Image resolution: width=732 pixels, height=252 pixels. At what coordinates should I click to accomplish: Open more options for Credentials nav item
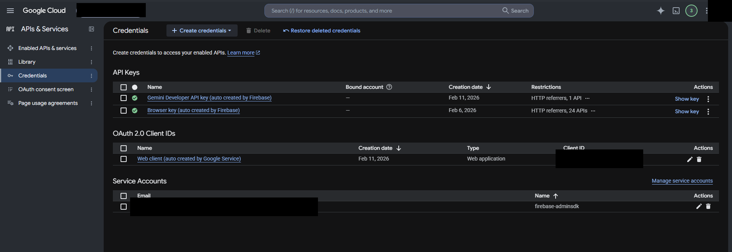click(x=91, y=76)
